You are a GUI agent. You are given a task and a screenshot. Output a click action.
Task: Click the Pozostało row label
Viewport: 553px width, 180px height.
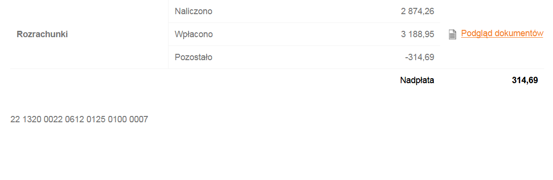193,57
